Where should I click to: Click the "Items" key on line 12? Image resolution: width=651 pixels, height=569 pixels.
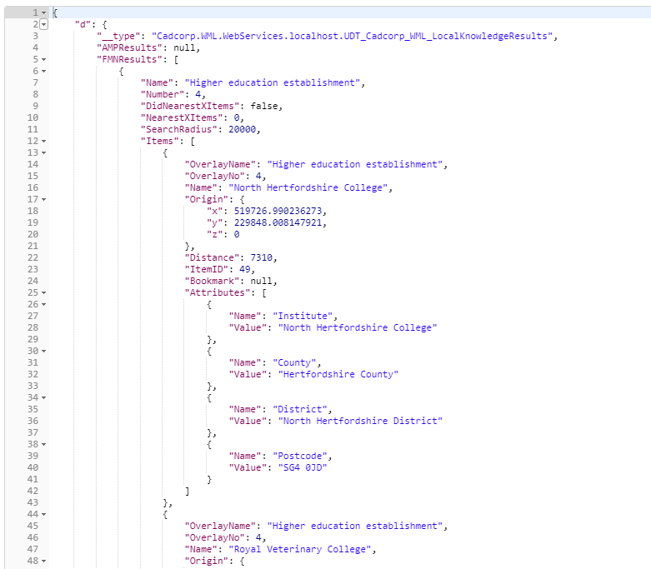tap(160, 141)
